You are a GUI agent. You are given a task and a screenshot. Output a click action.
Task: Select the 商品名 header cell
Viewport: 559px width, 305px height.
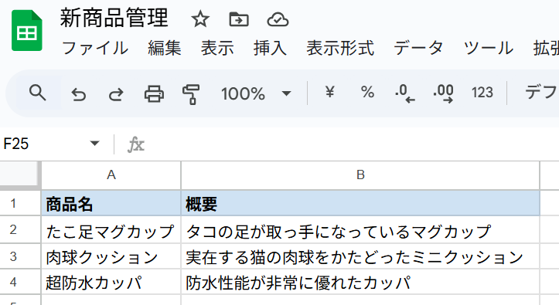pyautogui.click(x=111, y=203)
